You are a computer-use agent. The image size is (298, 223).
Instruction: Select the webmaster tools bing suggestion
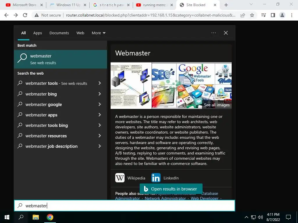click(47, 125)
